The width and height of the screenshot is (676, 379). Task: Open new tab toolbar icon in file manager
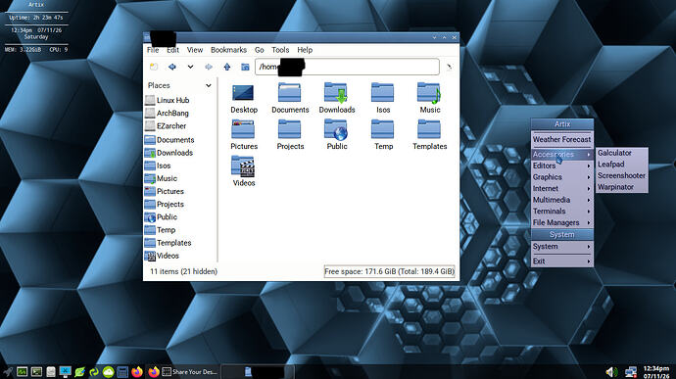(x=154, y=67)
